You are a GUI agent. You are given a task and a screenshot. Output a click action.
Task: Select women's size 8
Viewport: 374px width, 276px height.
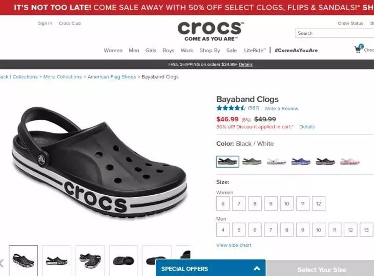coord(255,203)
